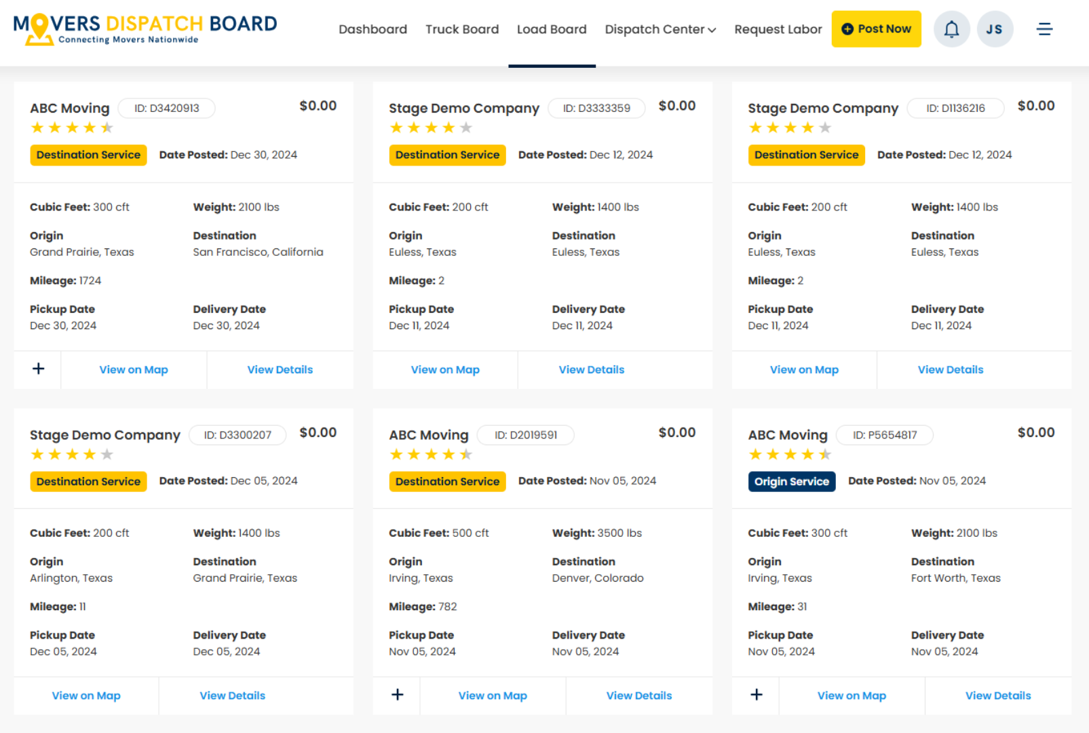Select the Load Board tab
Image resolution: width=1089 pixels, height=733 pixels.
click(x=552, y=29)
